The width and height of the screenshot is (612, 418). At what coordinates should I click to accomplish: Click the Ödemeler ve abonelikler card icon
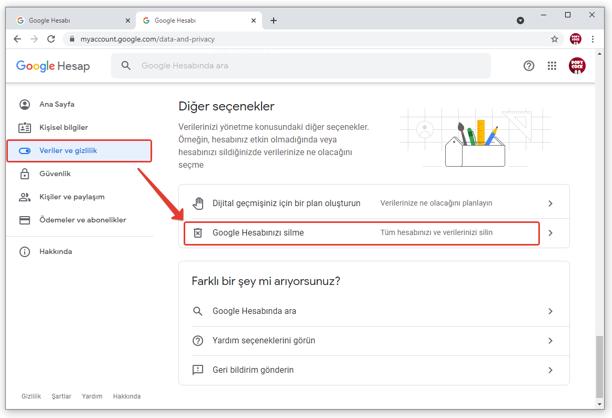[25, 220]
